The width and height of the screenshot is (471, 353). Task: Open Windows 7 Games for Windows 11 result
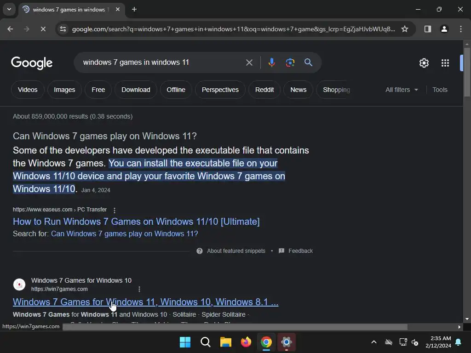coord(146,302)
